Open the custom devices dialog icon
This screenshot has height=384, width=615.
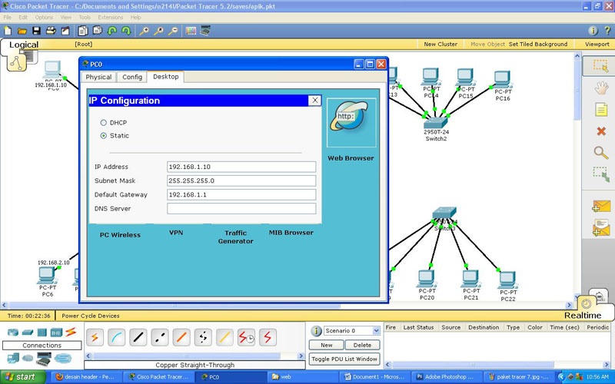tap(205, 31)
